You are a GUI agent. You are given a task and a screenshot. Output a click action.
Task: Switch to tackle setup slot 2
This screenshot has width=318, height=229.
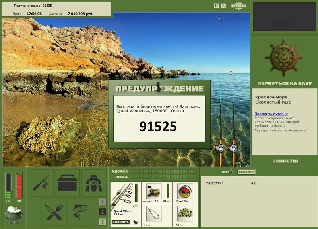(x=102, y=212)
